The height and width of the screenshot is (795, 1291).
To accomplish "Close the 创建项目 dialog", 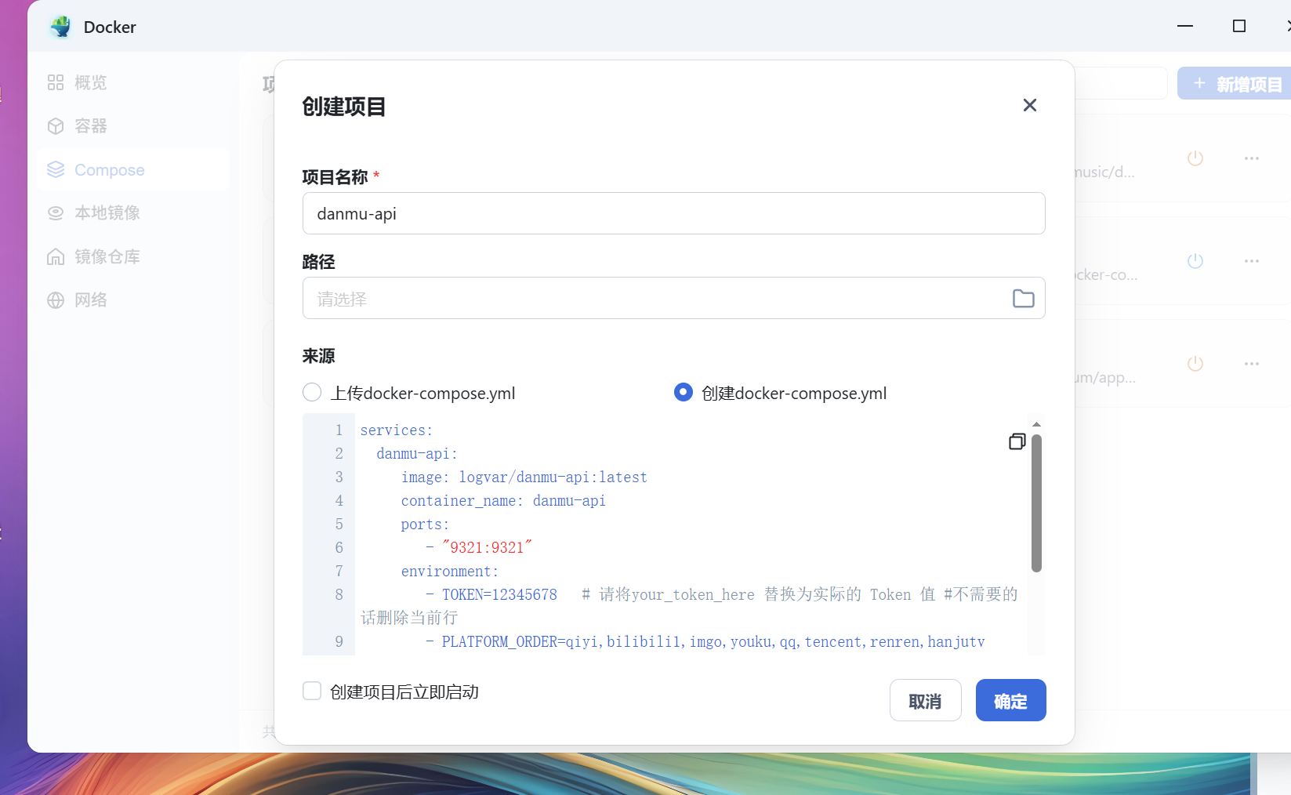I will tap(1029, 104).
